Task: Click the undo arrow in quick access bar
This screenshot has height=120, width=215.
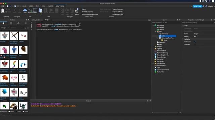Action: (10, 6)
